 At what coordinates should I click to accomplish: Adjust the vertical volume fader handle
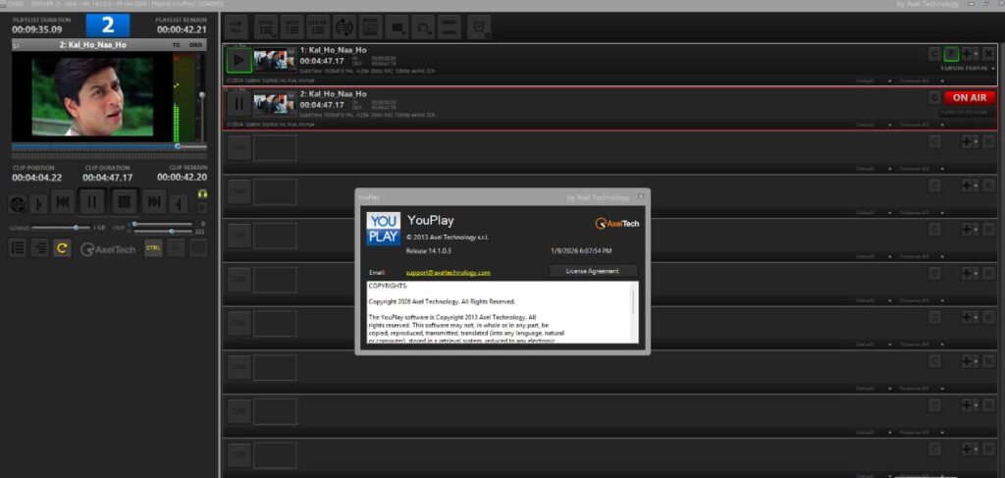click(202, 95)
